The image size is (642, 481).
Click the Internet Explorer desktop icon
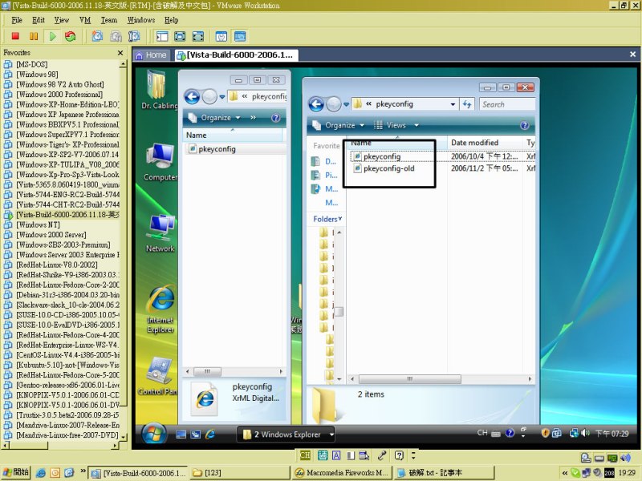(160, 310)
